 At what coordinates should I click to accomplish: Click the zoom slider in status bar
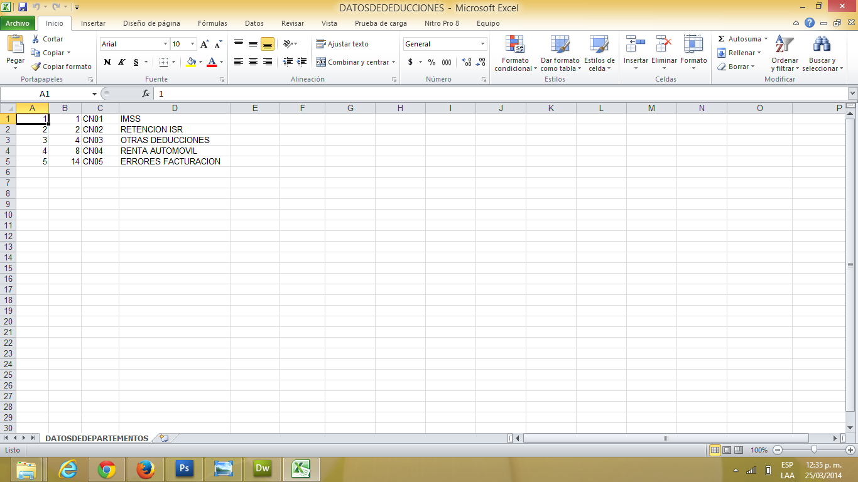point(814,450)
